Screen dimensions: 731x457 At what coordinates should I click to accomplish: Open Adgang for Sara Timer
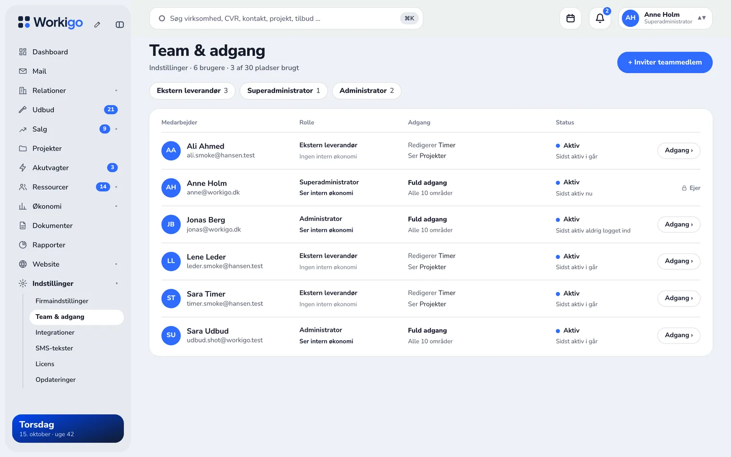click(679, 298)
